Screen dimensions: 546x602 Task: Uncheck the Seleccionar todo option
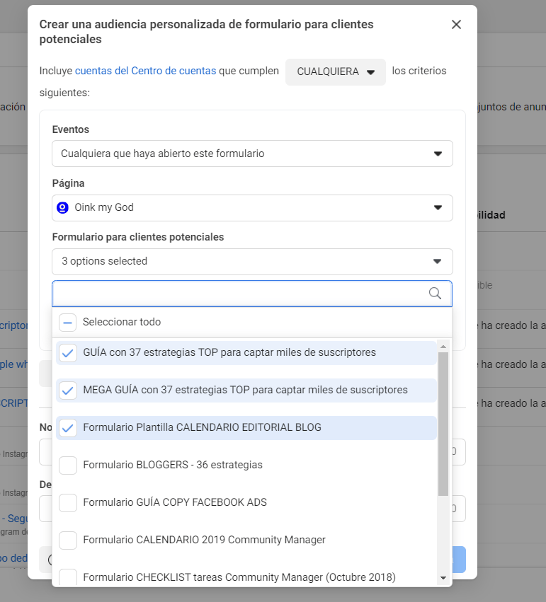coord(67,323)
